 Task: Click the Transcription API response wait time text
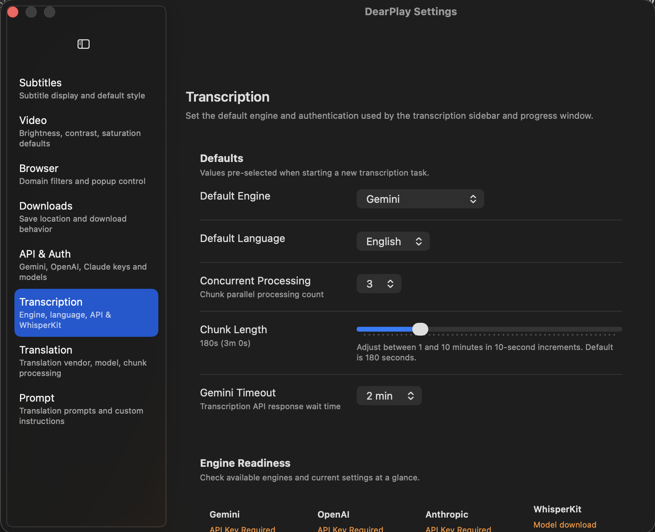click(270, 406)
